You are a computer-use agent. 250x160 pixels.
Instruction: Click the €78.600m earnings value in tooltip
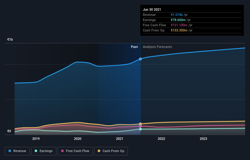point(178,20)
